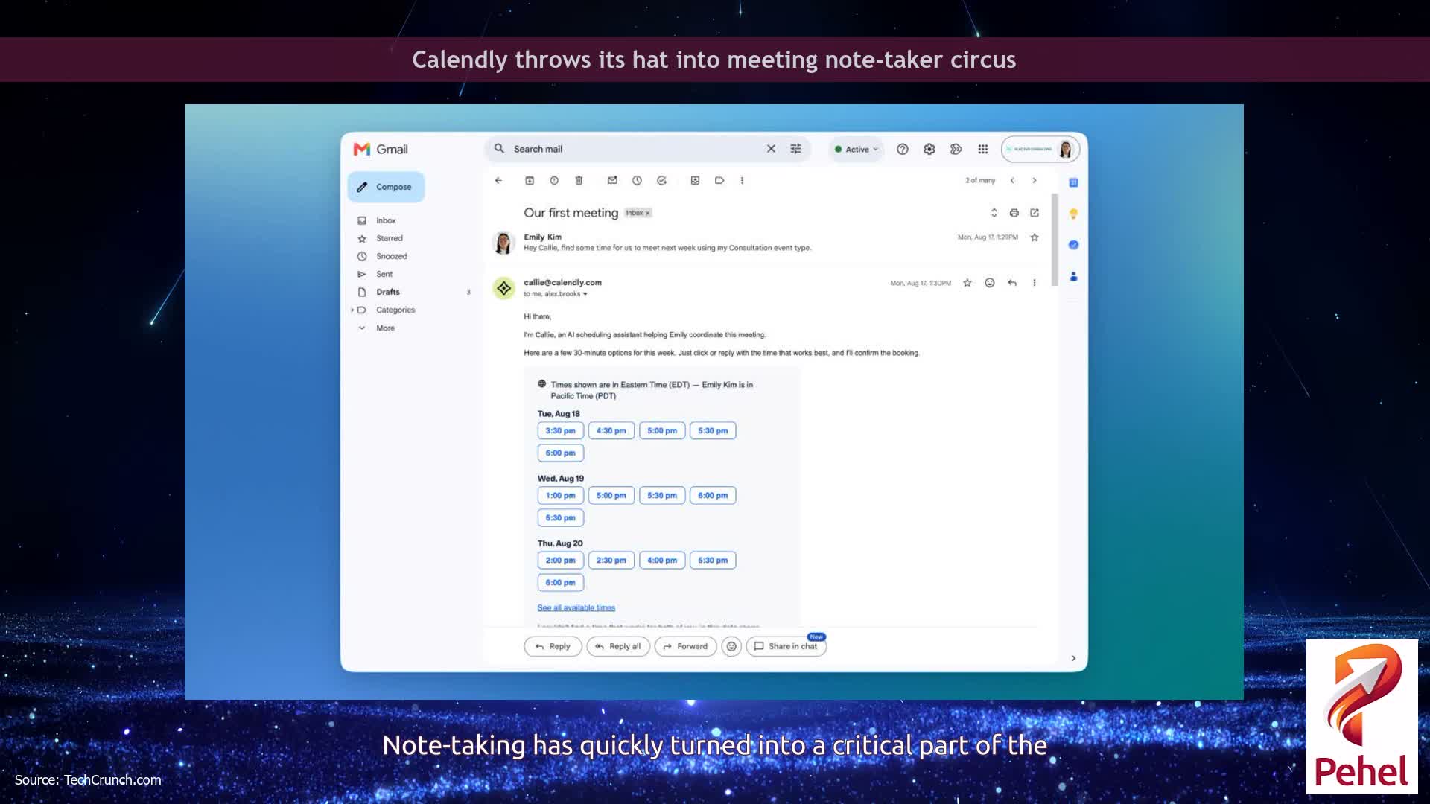Snooze the conversation with clock icon
Screen dimensions: 1430x804
click(637, 180)
